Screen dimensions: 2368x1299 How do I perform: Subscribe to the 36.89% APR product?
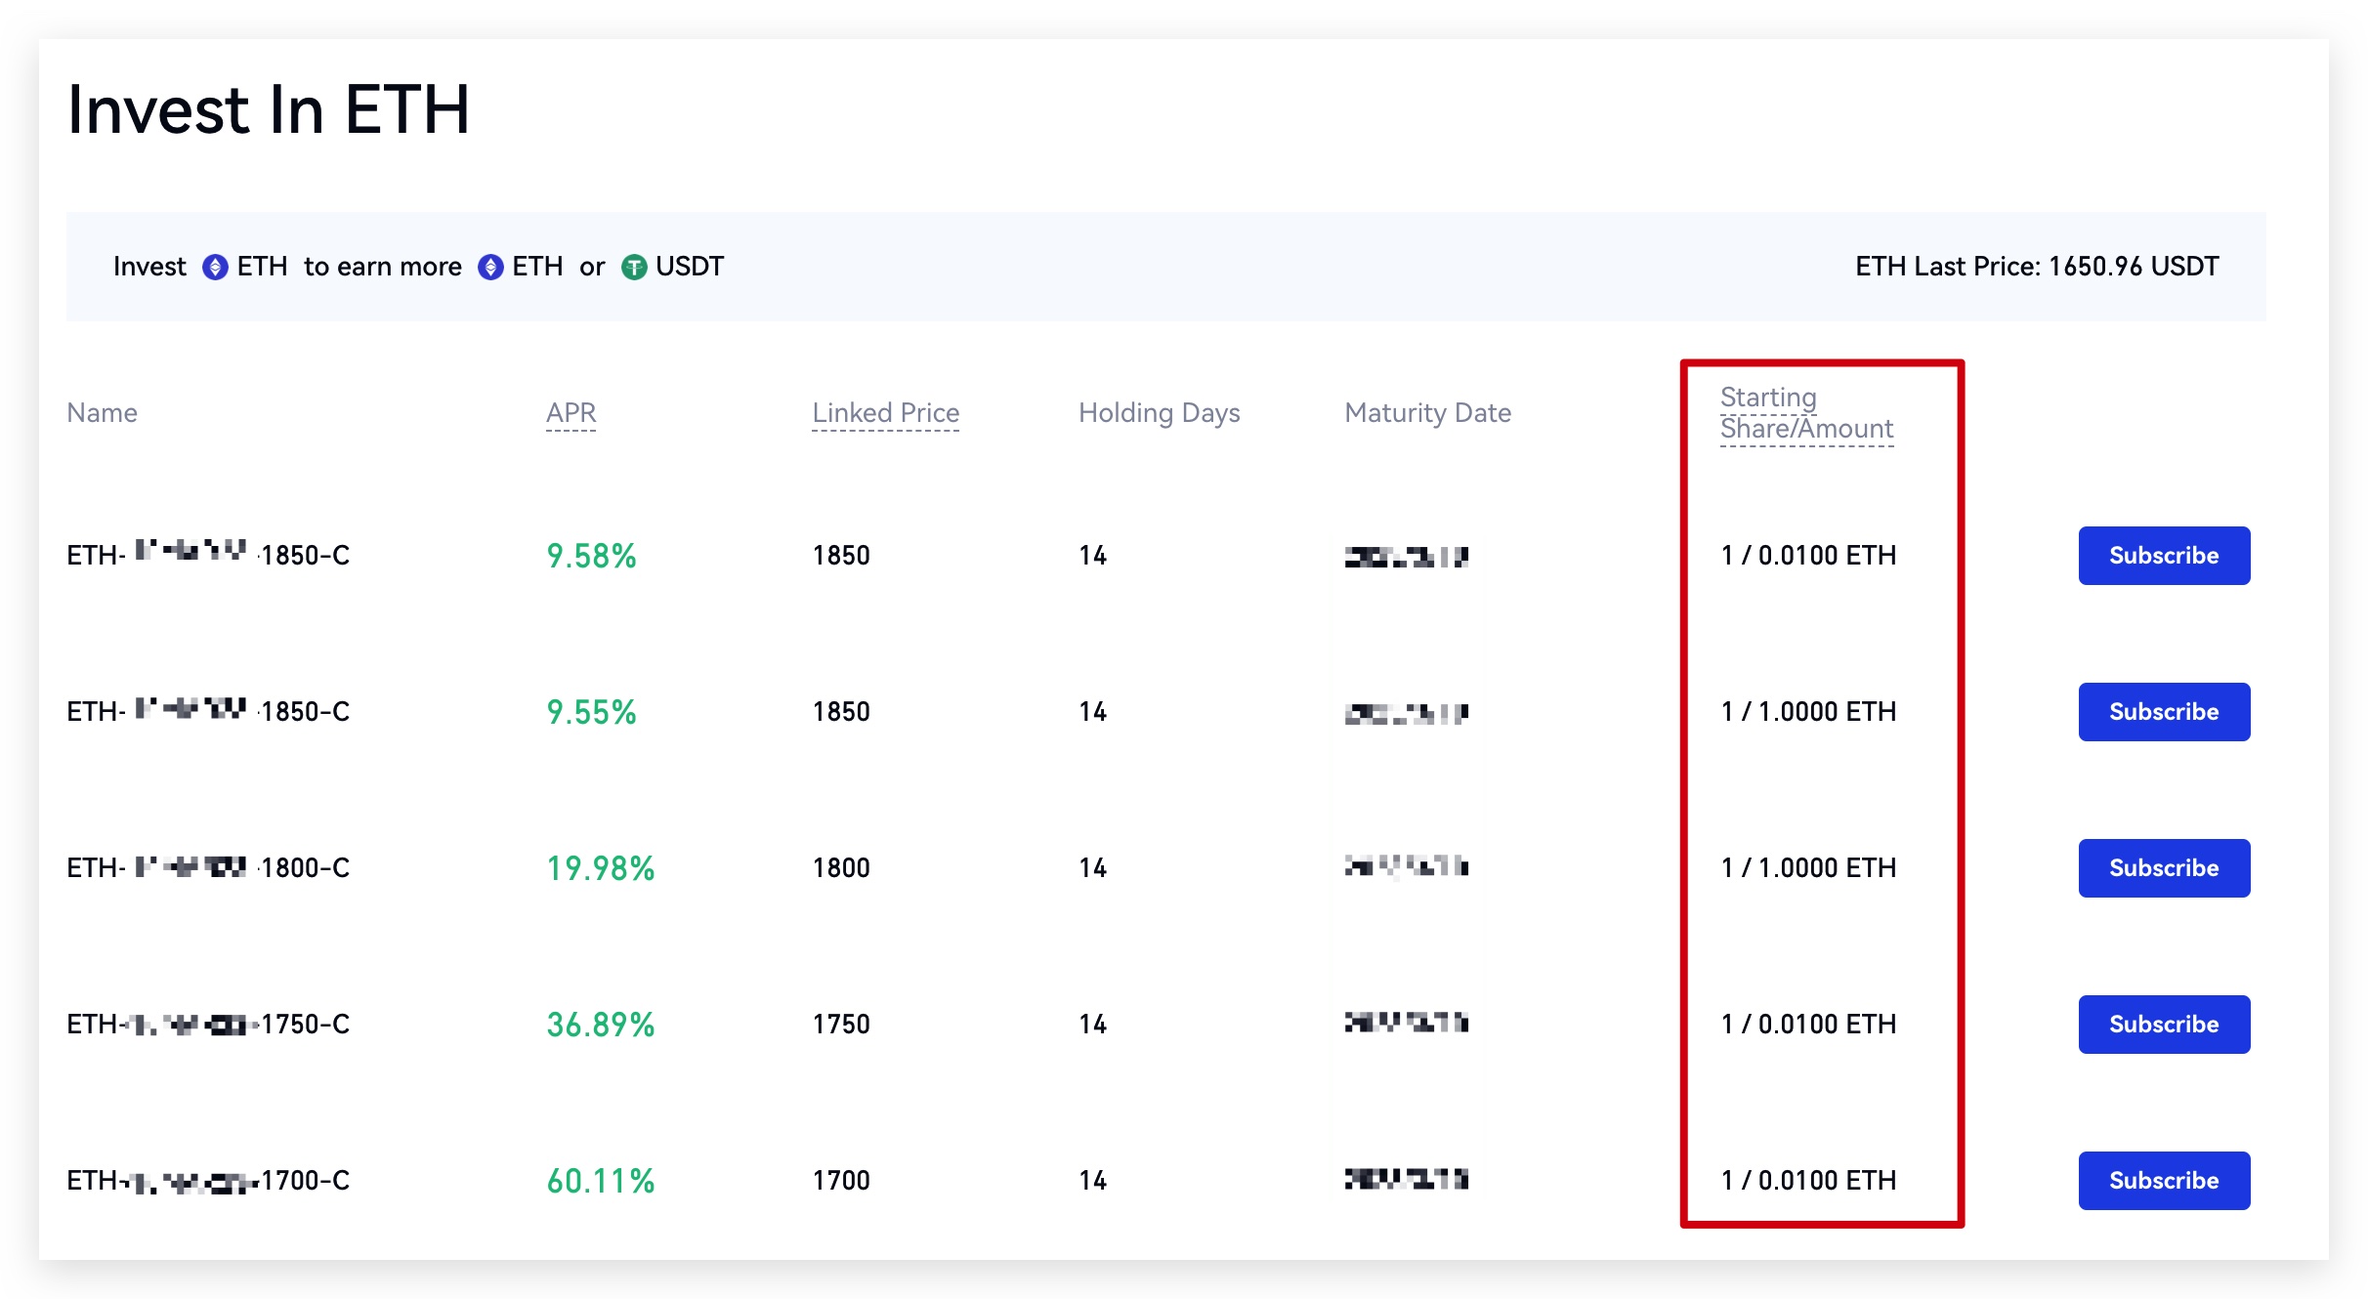2163,1025
